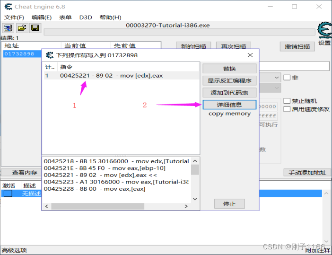
Task: Click the 新的扫描 button
Action: [193, 46]
